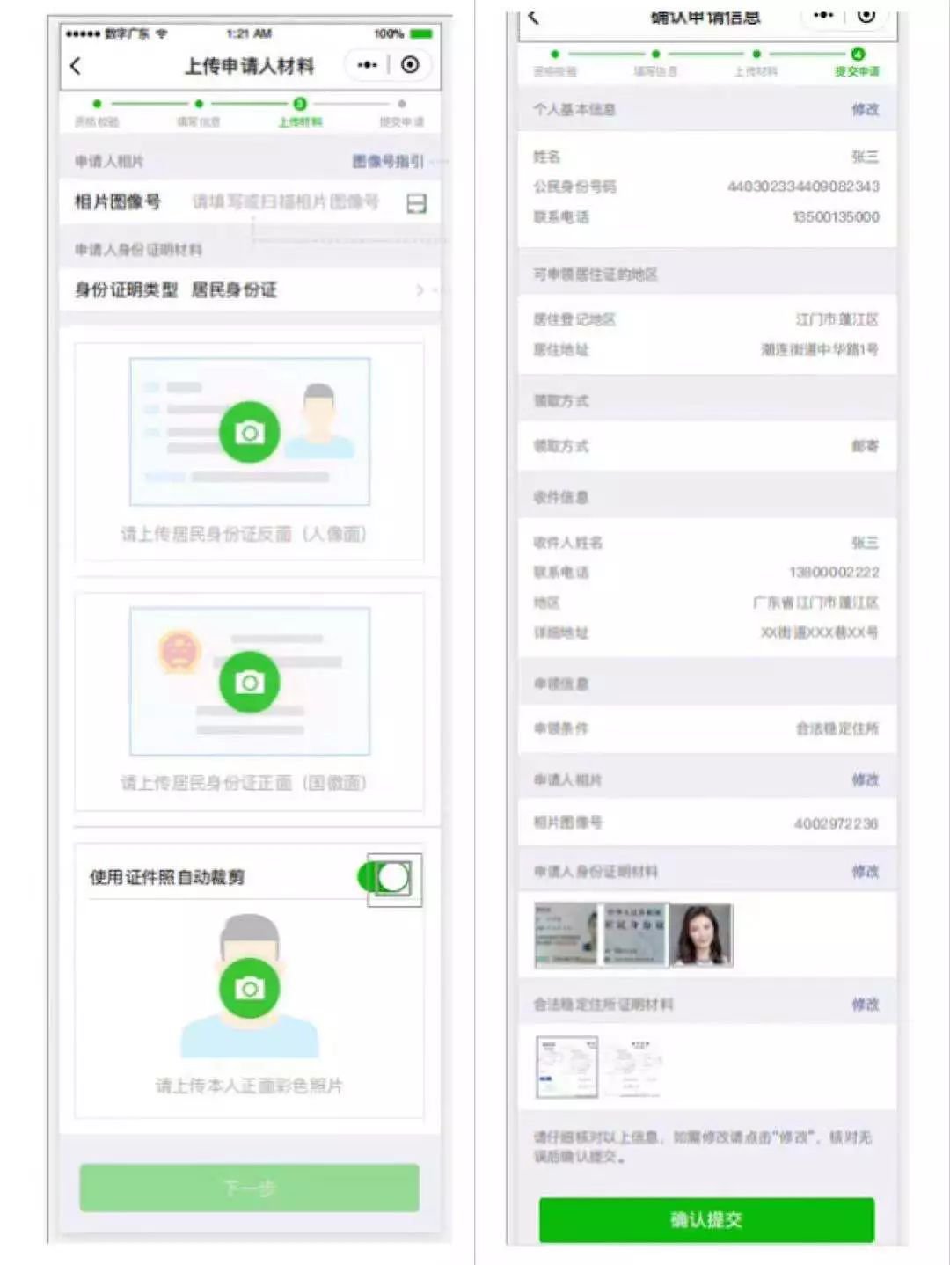Click 张三 in the 姓名 row
The height and width of the screenshot is (1265, 950).
[x=865, y=157]
